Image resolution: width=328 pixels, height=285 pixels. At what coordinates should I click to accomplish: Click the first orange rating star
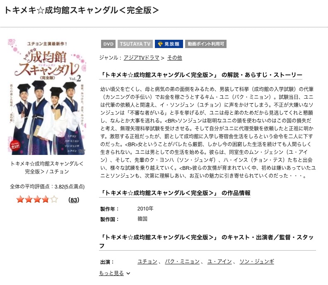(20, 199)
